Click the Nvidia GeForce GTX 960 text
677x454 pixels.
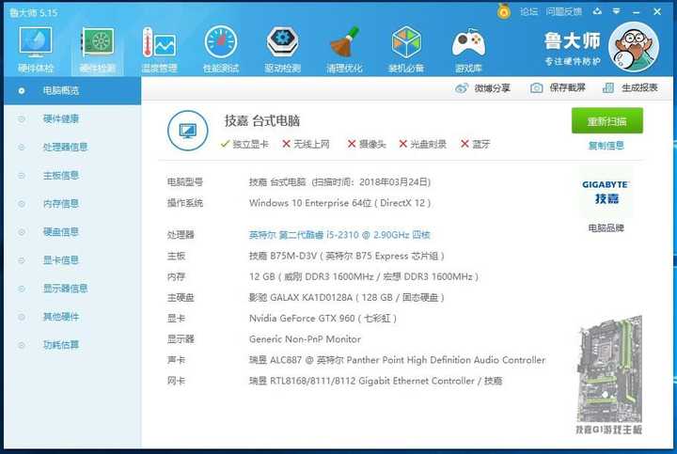(x=323, y=319)
